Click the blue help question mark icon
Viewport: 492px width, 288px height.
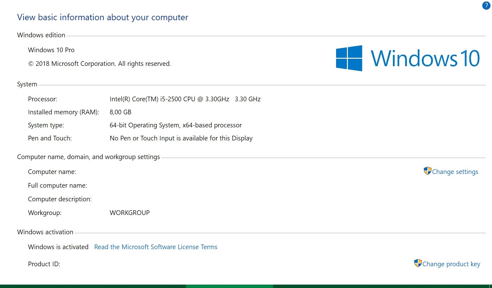(486, 6)
